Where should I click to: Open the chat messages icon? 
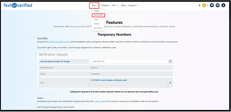[218, 5]
